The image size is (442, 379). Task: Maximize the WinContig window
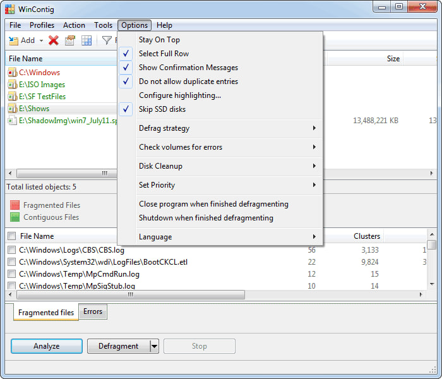point(398,6)
